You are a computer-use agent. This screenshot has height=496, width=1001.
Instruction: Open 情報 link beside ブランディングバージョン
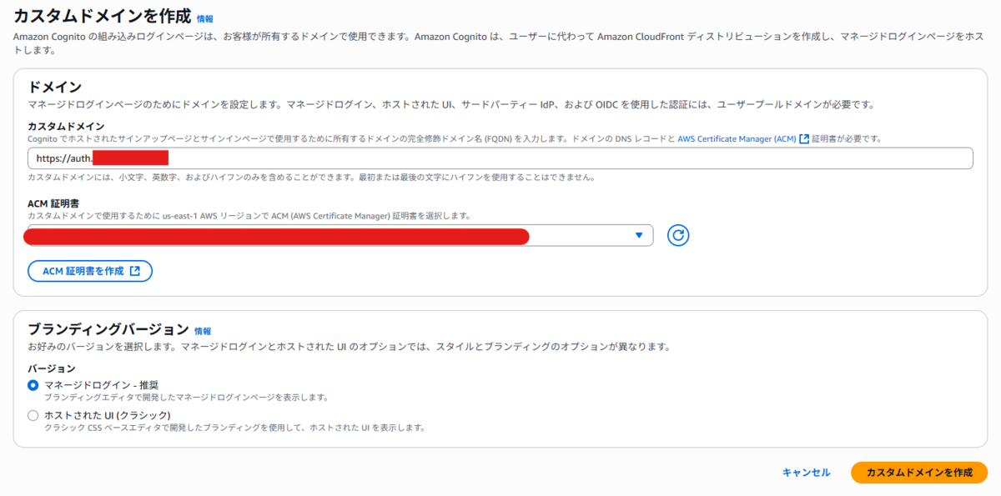point(203,331)
